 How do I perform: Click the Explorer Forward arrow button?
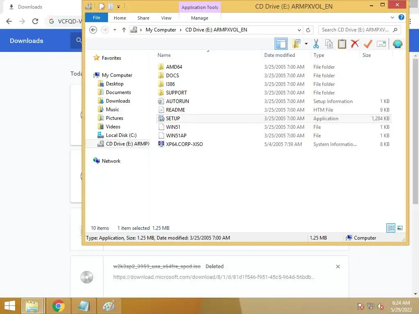[105, 29]
